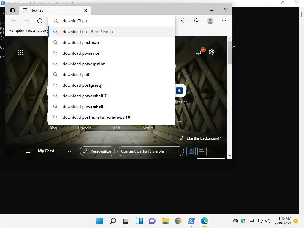Open Edge Favorites star icon
The width and height of the screenshot is (304, 228).
183,21
